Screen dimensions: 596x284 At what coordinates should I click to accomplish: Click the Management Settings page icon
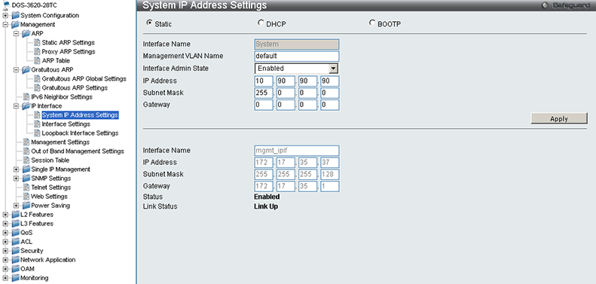(26, 142)
